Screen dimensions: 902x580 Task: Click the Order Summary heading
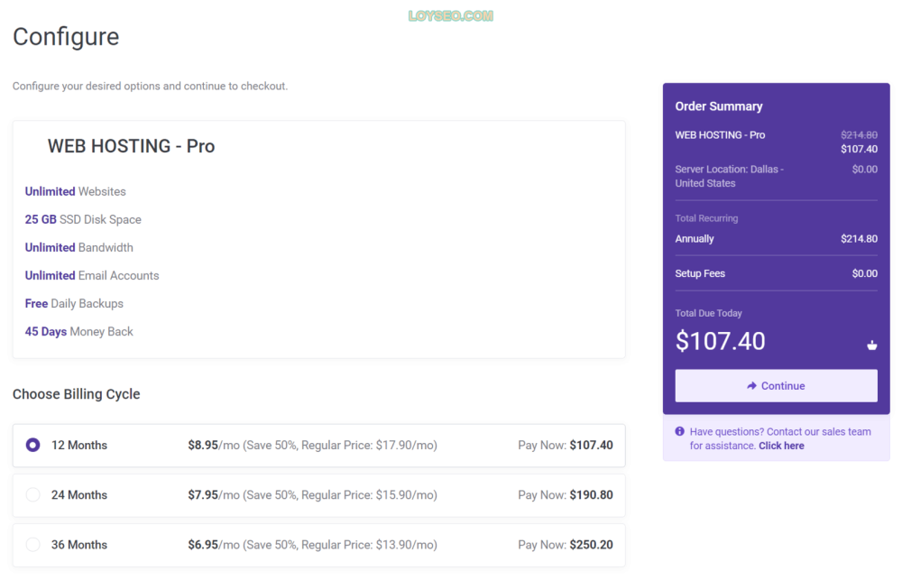pyautogui.click(x=719, y=106)
